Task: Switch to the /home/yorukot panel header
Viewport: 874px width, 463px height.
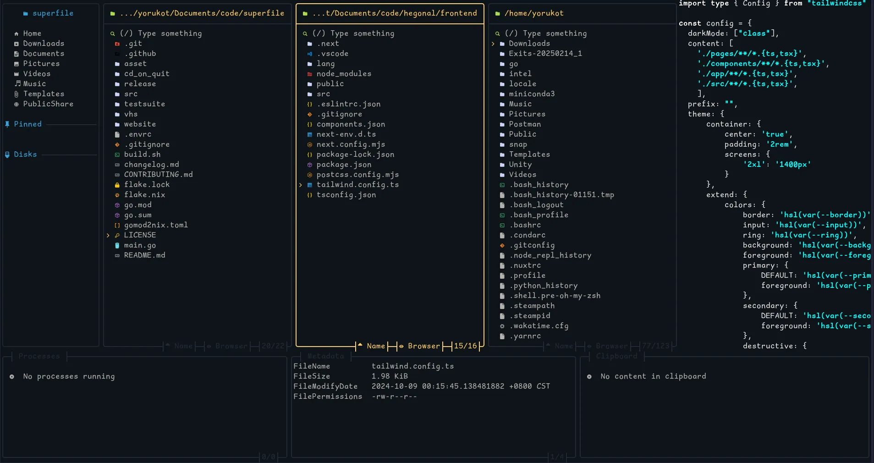Action: (x=535, y=13)
